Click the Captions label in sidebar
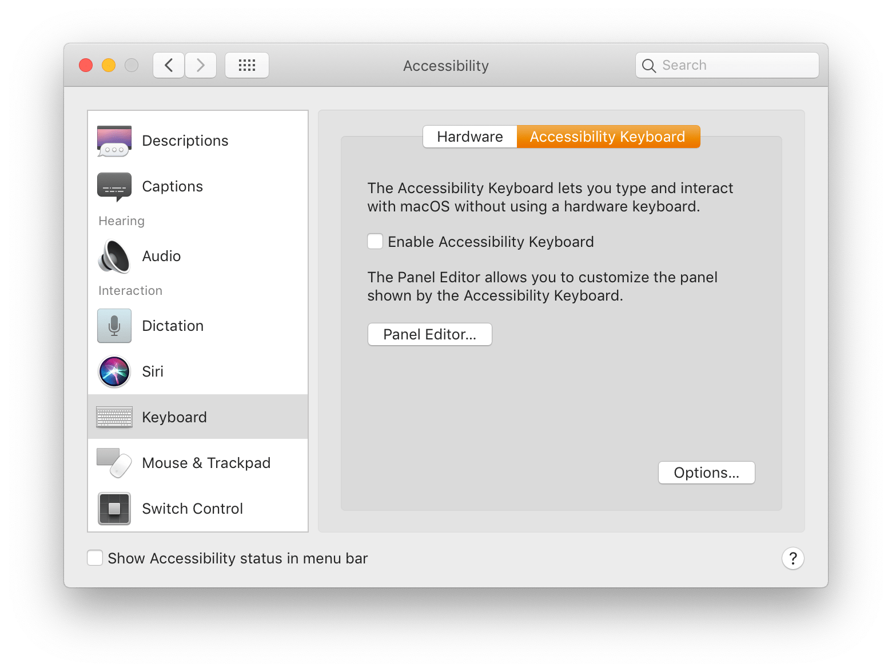892x672 pixels. [x=173, y=187]
